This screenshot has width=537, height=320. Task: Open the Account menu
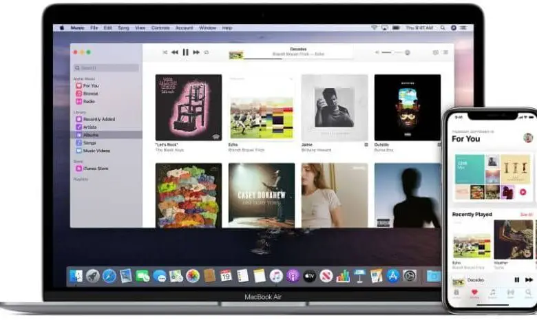point(185,28)
